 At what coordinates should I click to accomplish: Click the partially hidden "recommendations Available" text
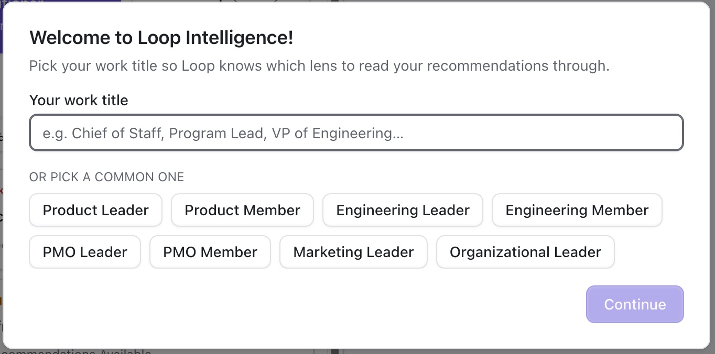point(77,351)
